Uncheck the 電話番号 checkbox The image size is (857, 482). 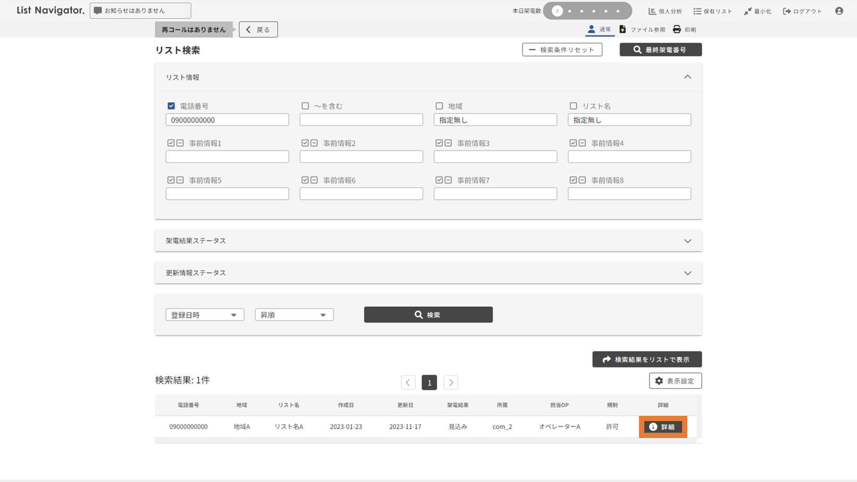[171, 106]
